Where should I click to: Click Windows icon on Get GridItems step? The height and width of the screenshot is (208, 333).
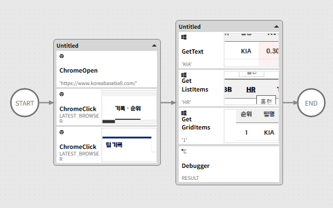point(184,113)
